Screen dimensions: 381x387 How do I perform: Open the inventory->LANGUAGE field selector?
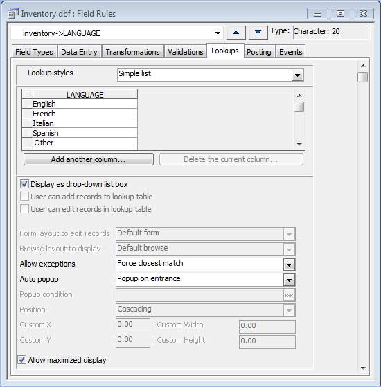tap(218, 33)
